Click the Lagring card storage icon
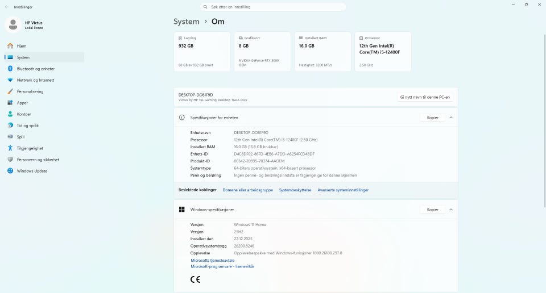The image size is (546, 293). point(180,38)
